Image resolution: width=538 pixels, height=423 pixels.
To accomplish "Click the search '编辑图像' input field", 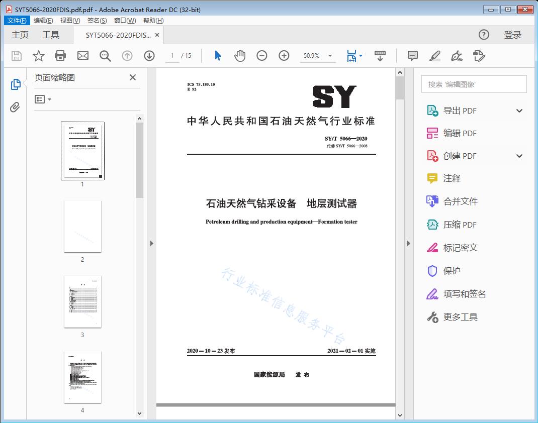I will (473, 84).
